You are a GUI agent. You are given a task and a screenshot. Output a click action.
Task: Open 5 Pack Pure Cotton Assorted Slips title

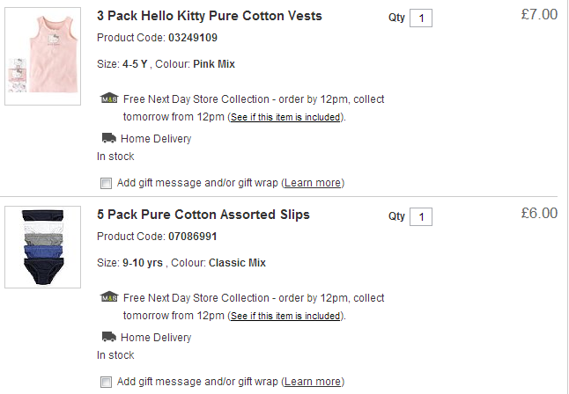coord(203,215)
